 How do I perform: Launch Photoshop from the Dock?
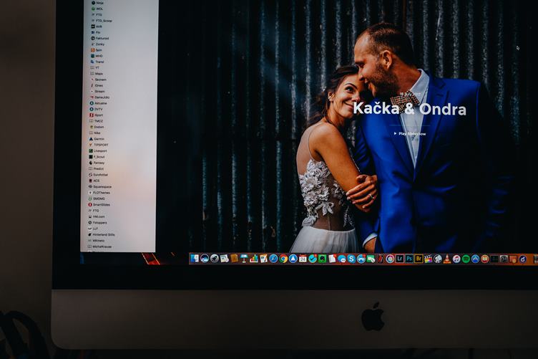coord(409,259)
